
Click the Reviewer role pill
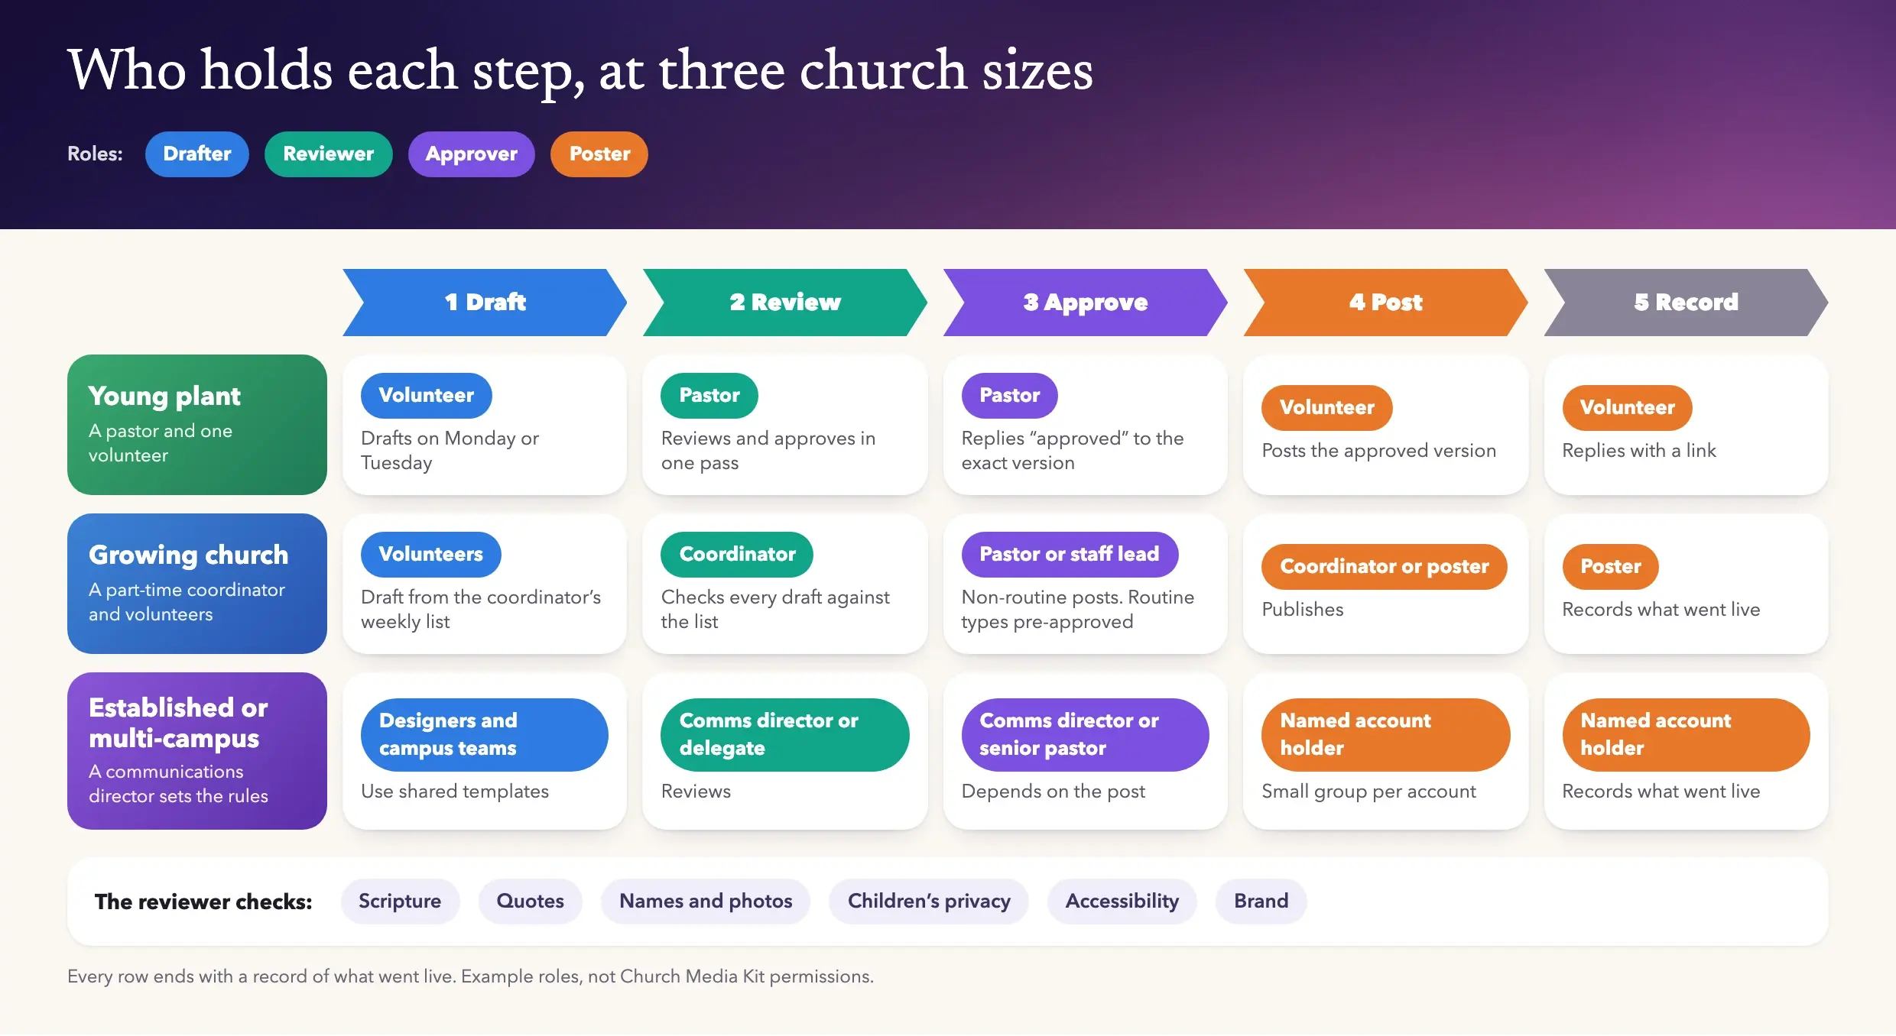[328, 154]
